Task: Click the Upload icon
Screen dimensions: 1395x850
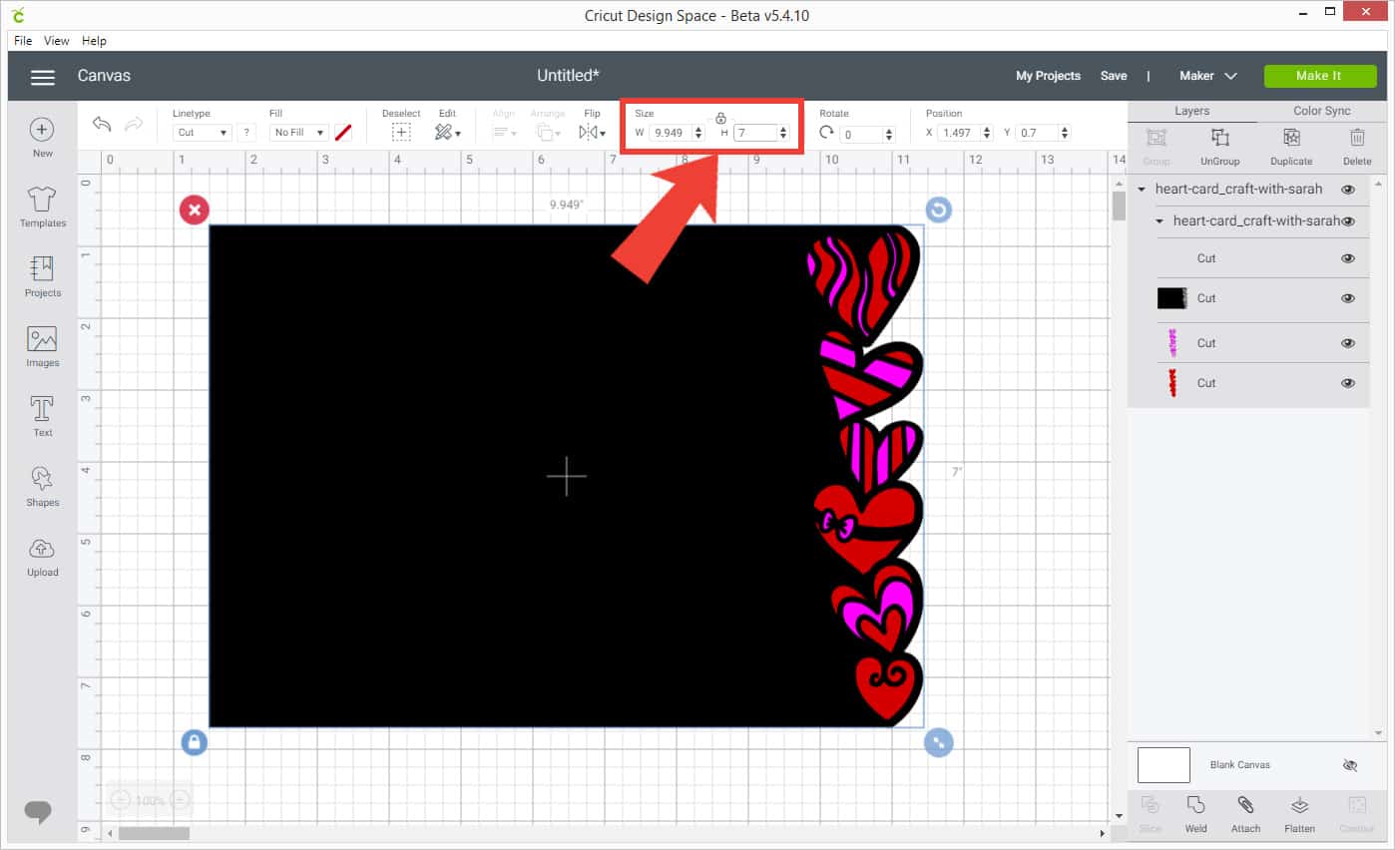Action: point(42,548)
